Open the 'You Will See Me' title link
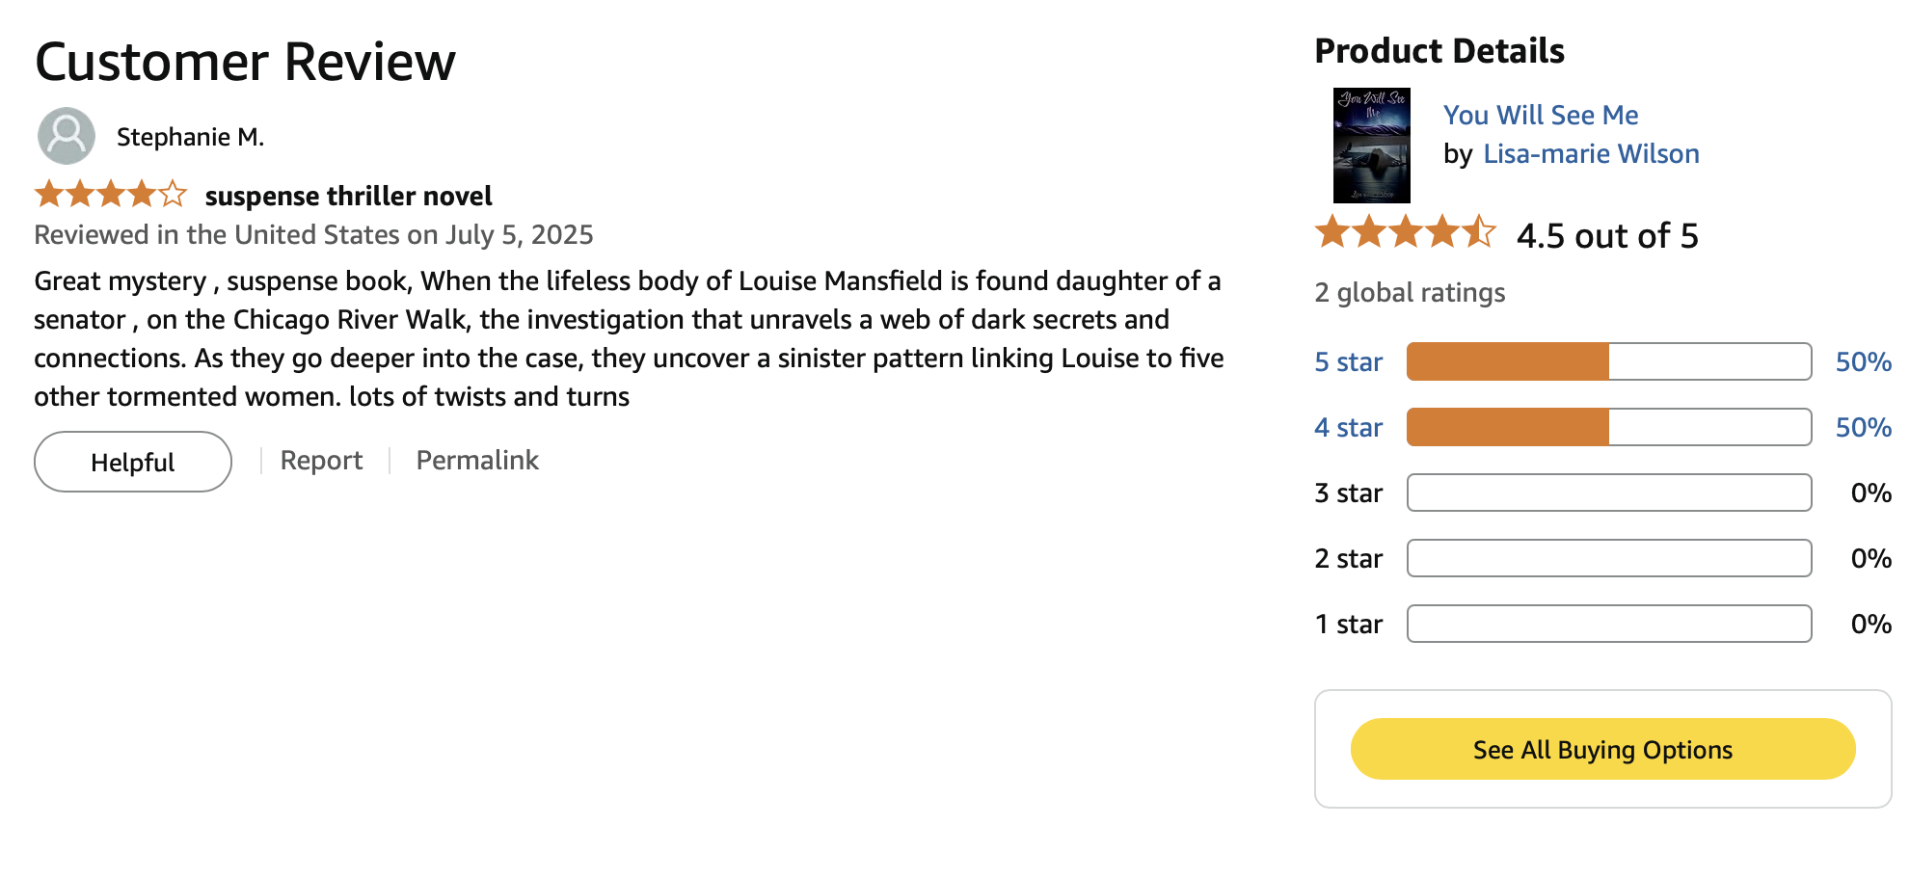 (x=1541, y=115)
